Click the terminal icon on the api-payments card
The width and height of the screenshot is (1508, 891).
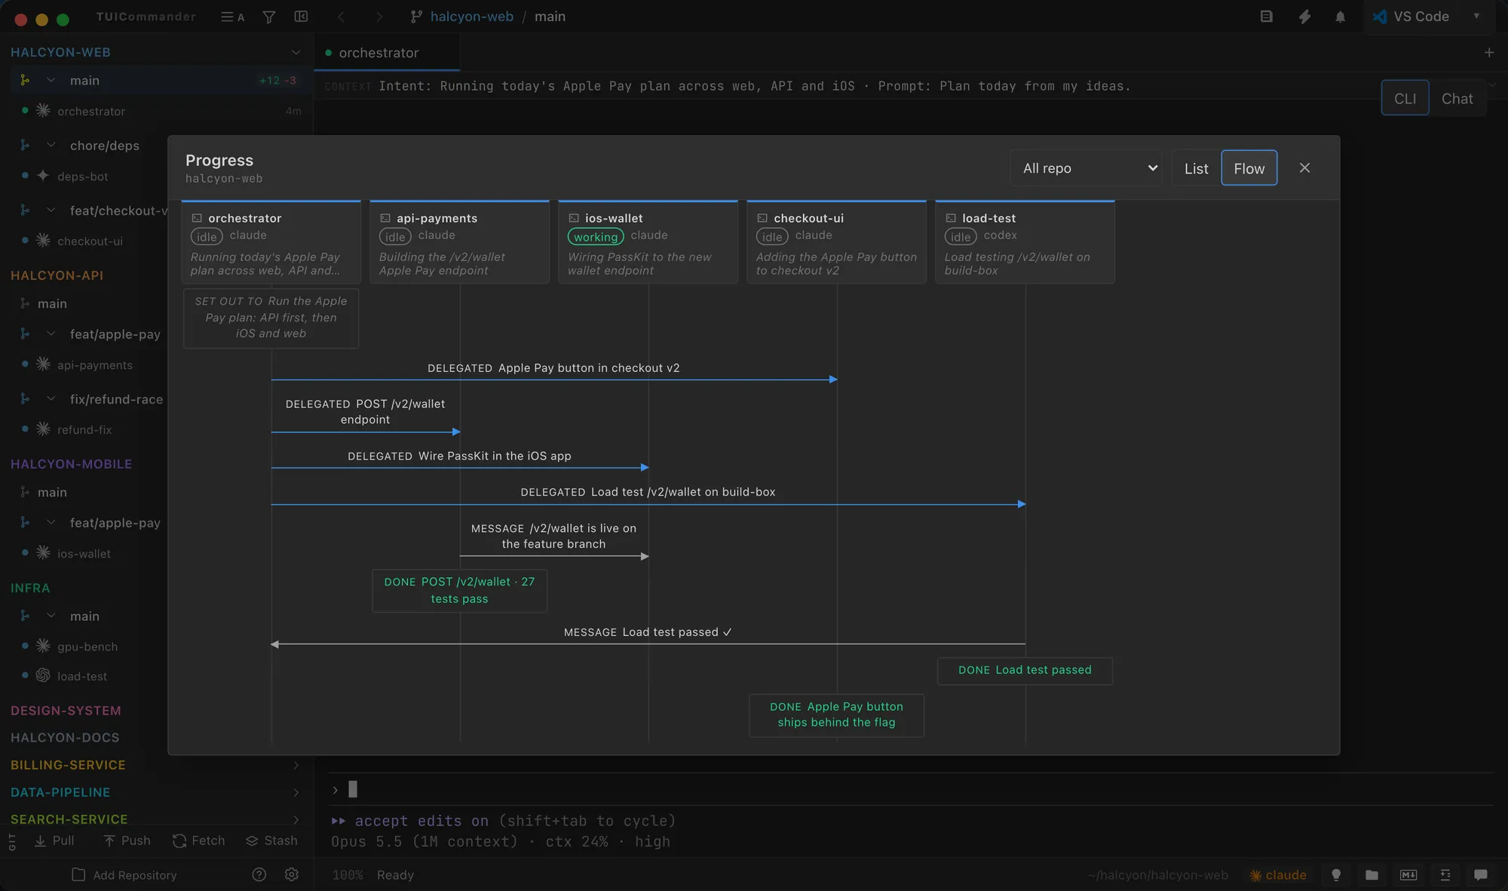point(385,218)
